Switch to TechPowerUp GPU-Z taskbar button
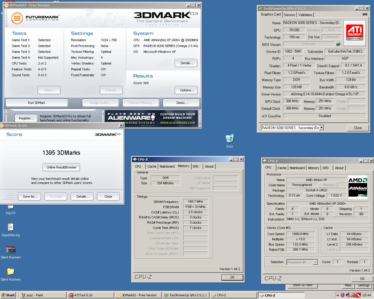374x299 pixels. click(185, 295)
